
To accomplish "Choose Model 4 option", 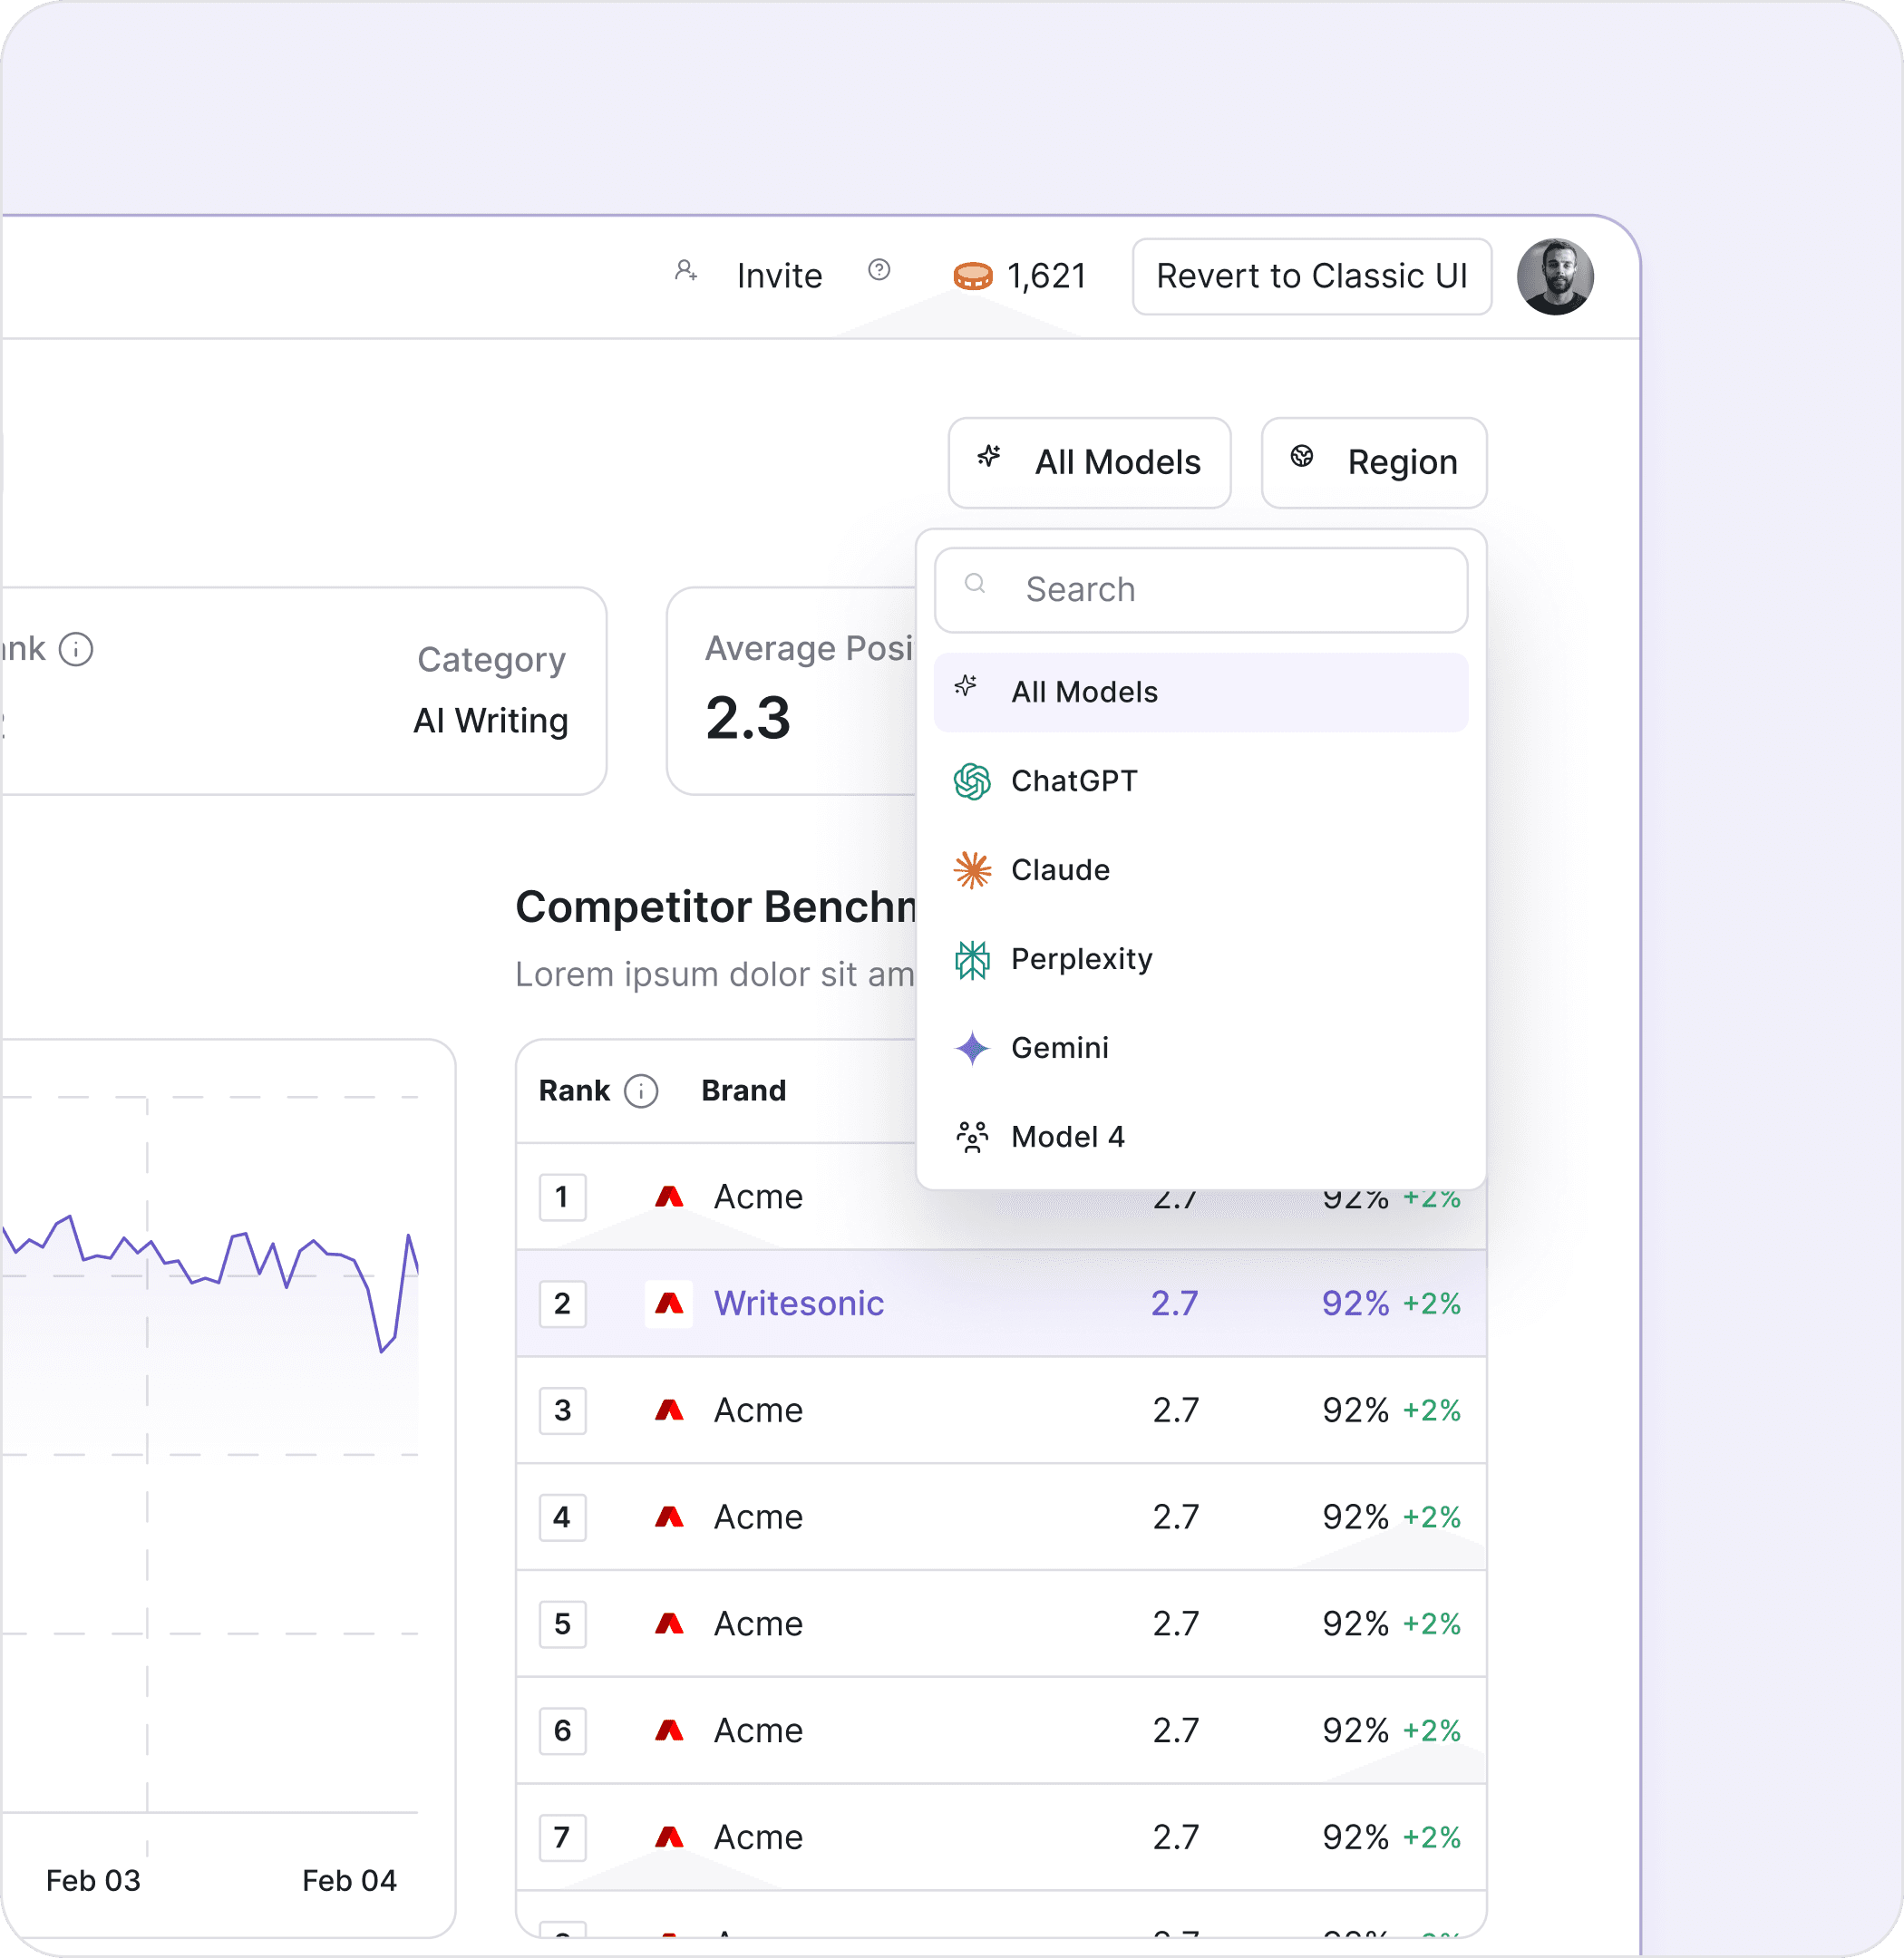I will (x=1067, y=1137).
